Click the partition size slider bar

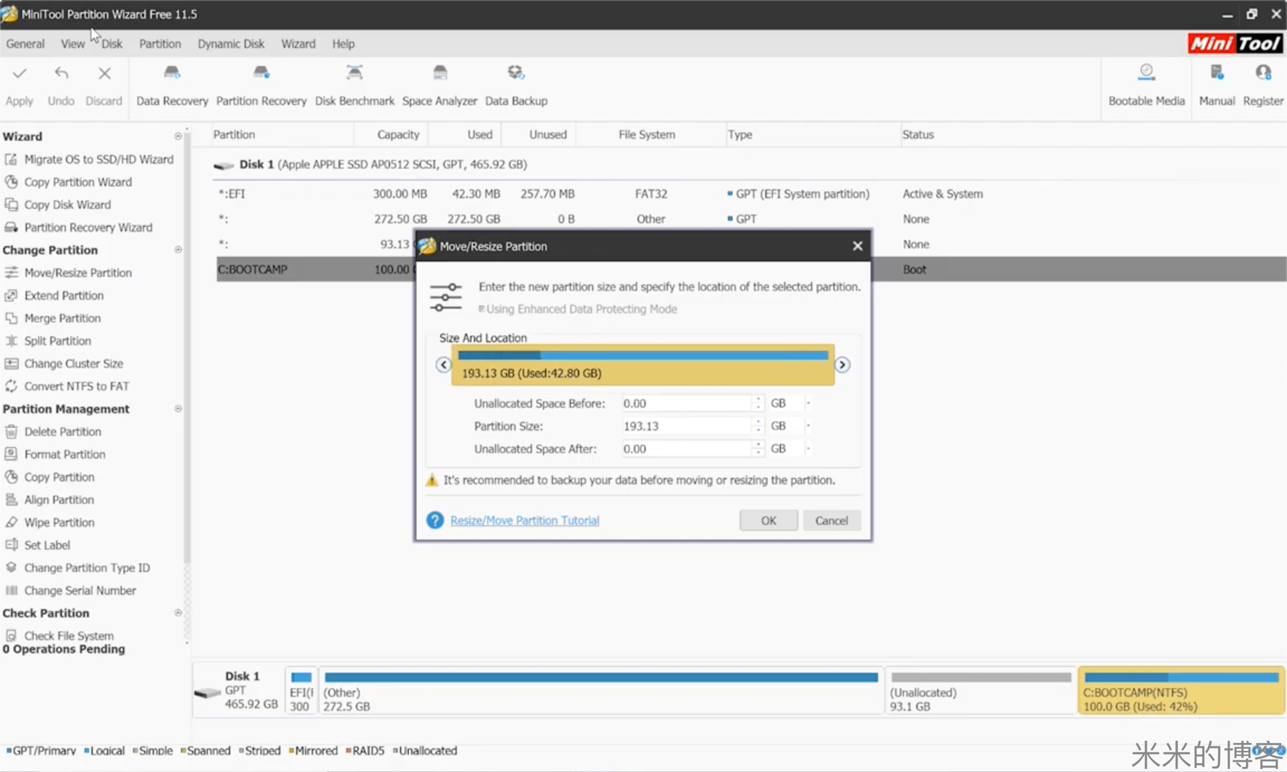642,365
